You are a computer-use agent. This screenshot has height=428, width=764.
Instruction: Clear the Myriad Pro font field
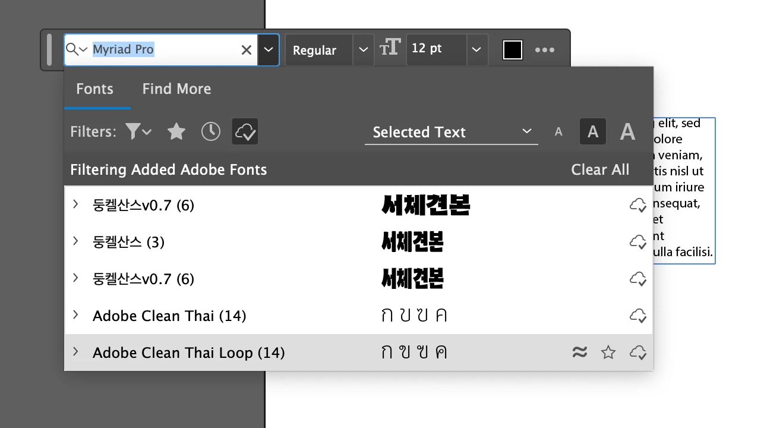(247, 50)
